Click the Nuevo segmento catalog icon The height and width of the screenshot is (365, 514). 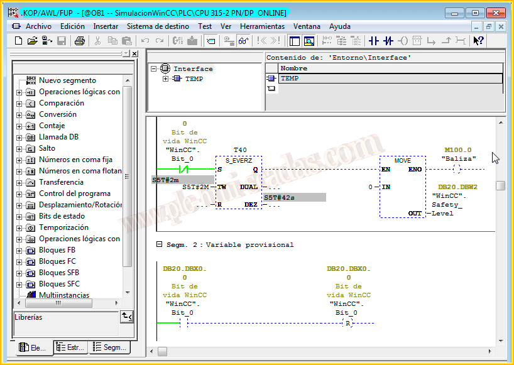31,80
